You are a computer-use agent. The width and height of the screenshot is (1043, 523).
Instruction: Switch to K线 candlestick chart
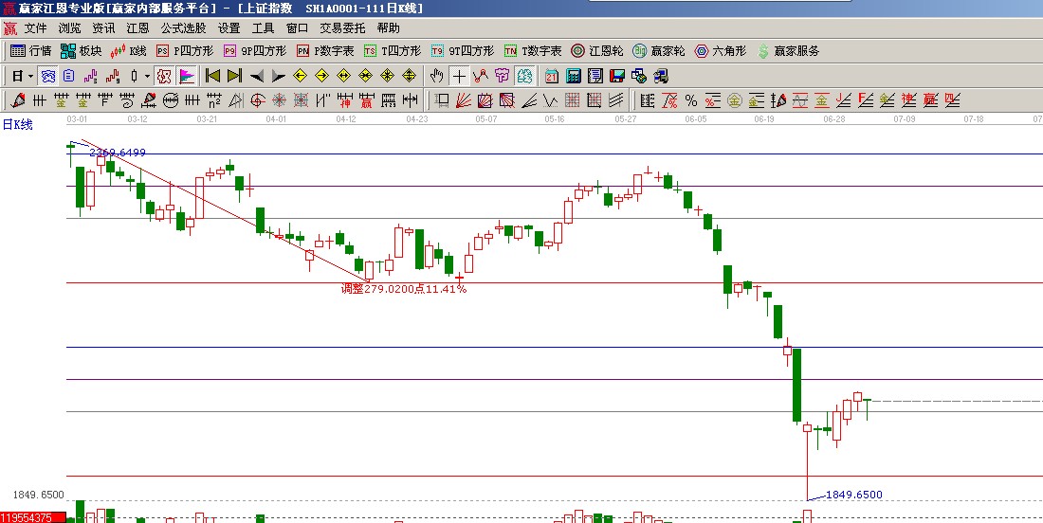point(129,51)
